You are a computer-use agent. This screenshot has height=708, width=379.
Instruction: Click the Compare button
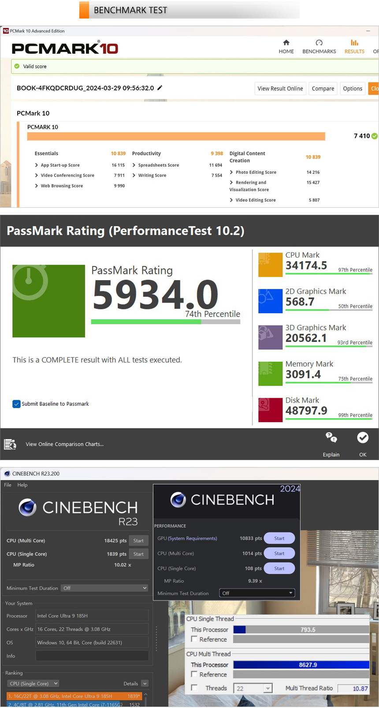click(323, 88)
